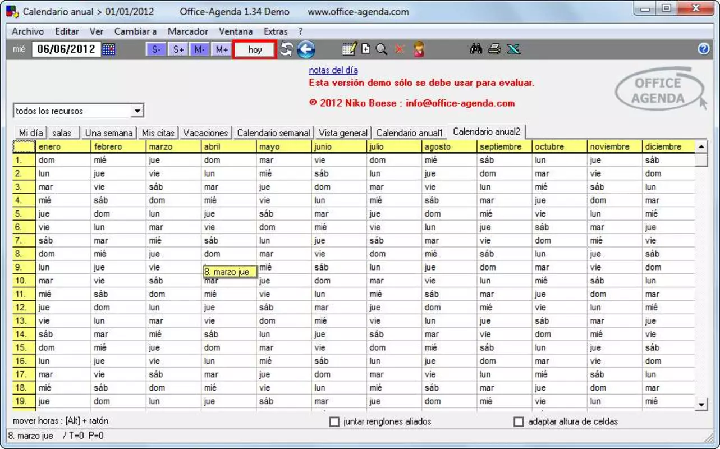Viewport: 720px width, 449px height.
Task: Click the scrollbar down arrow of the grid
Action: 701,404
